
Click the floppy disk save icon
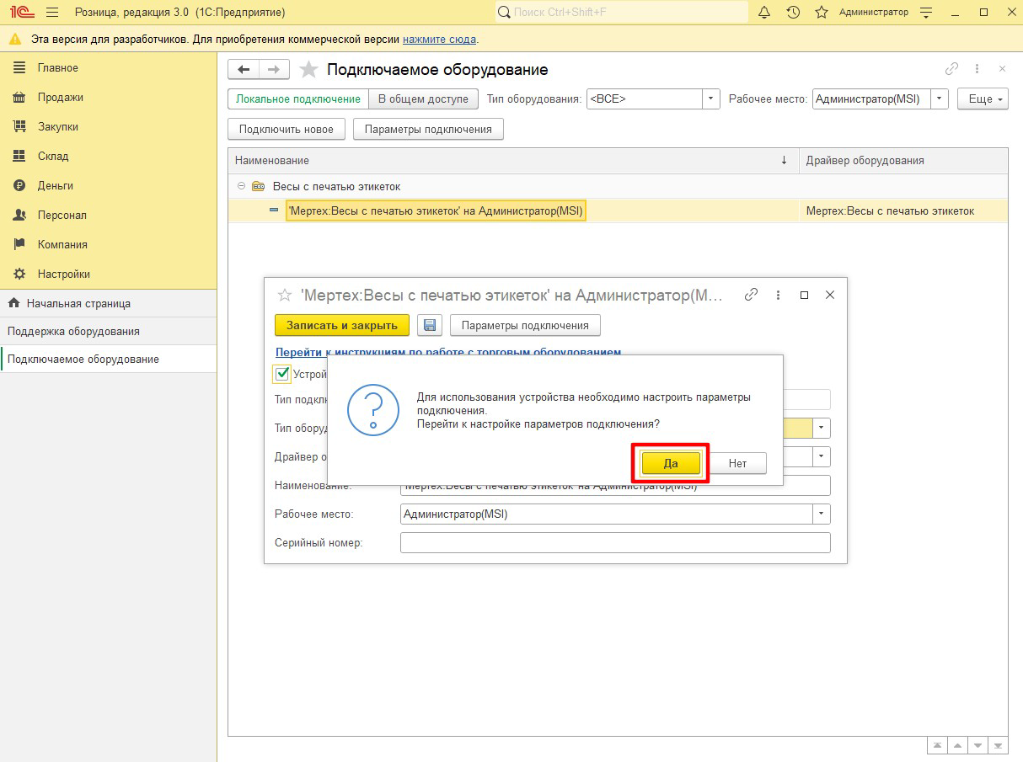(x=430, y=325)
